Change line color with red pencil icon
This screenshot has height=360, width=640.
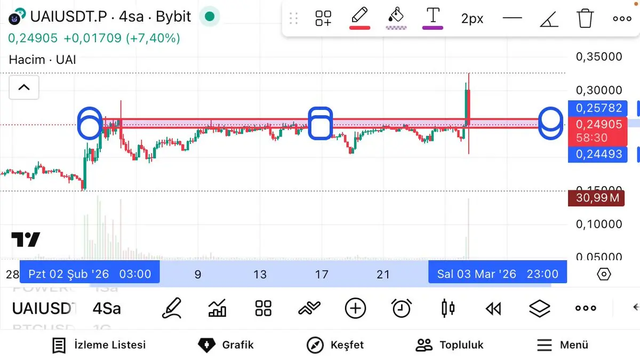(x=360, y=18)
